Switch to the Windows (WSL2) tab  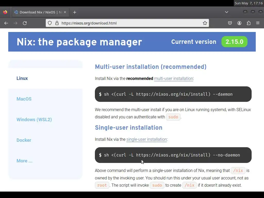coord(34,120)
